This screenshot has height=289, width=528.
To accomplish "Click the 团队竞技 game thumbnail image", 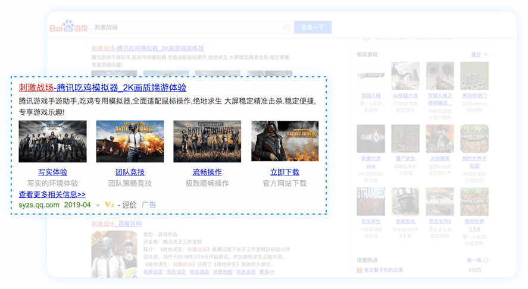I will [130, 142].
